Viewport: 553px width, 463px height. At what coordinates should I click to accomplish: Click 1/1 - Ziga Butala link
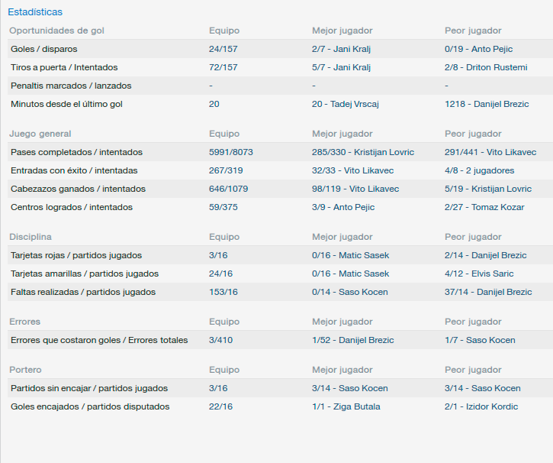coord(346,406)
